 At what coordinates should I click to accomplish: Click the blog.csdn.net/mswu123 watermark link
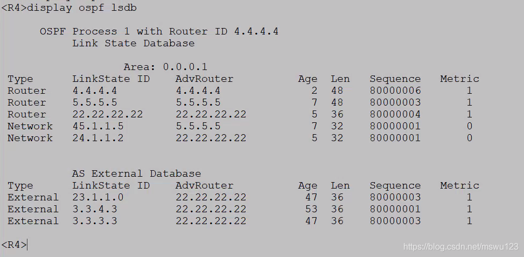coord(460,247)
